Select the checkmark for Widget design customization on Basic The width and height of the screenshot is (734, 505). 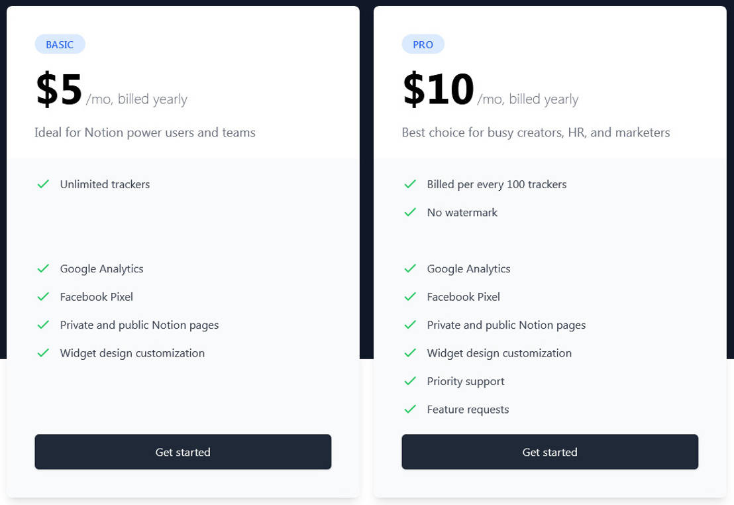pos(43,353)
